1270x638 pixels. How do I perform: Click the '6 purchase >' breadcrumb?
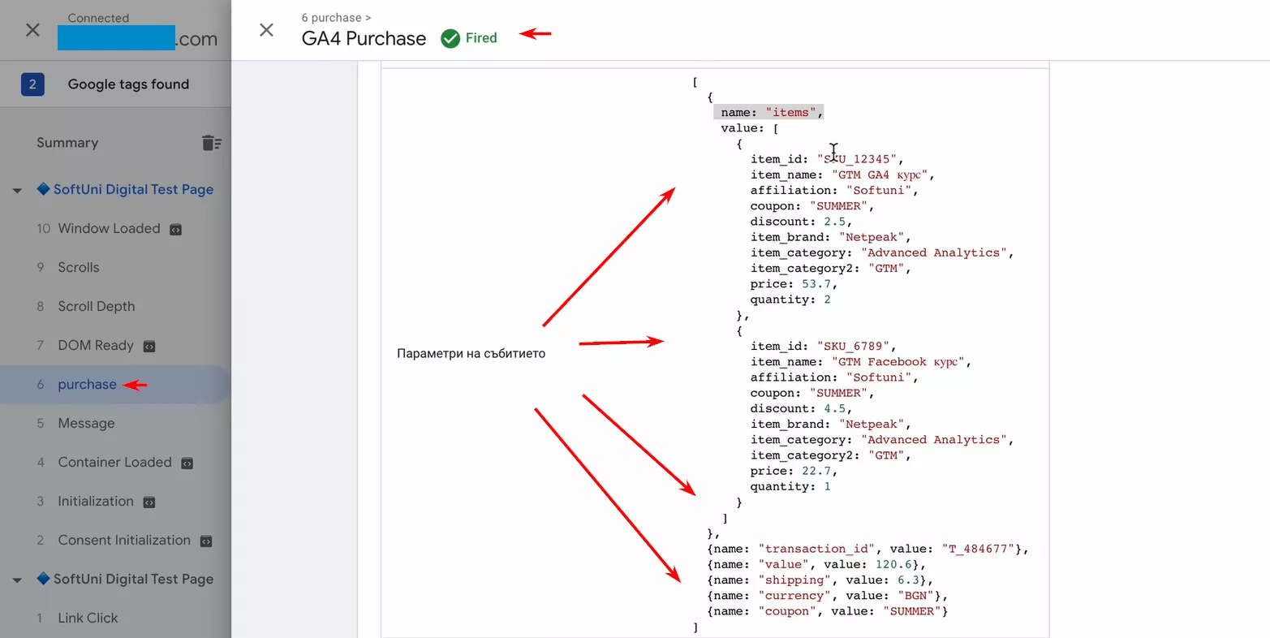click(336, 17)
